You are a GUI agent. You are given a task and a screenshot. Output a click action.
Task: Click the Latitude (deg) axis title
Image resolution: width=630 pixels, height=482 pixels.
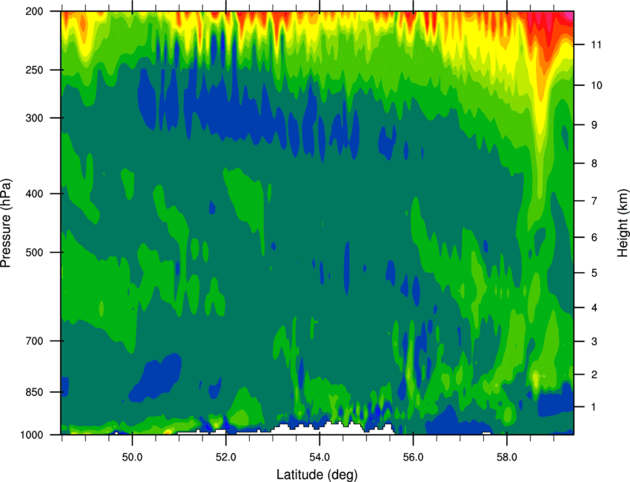tap(316, 475)
